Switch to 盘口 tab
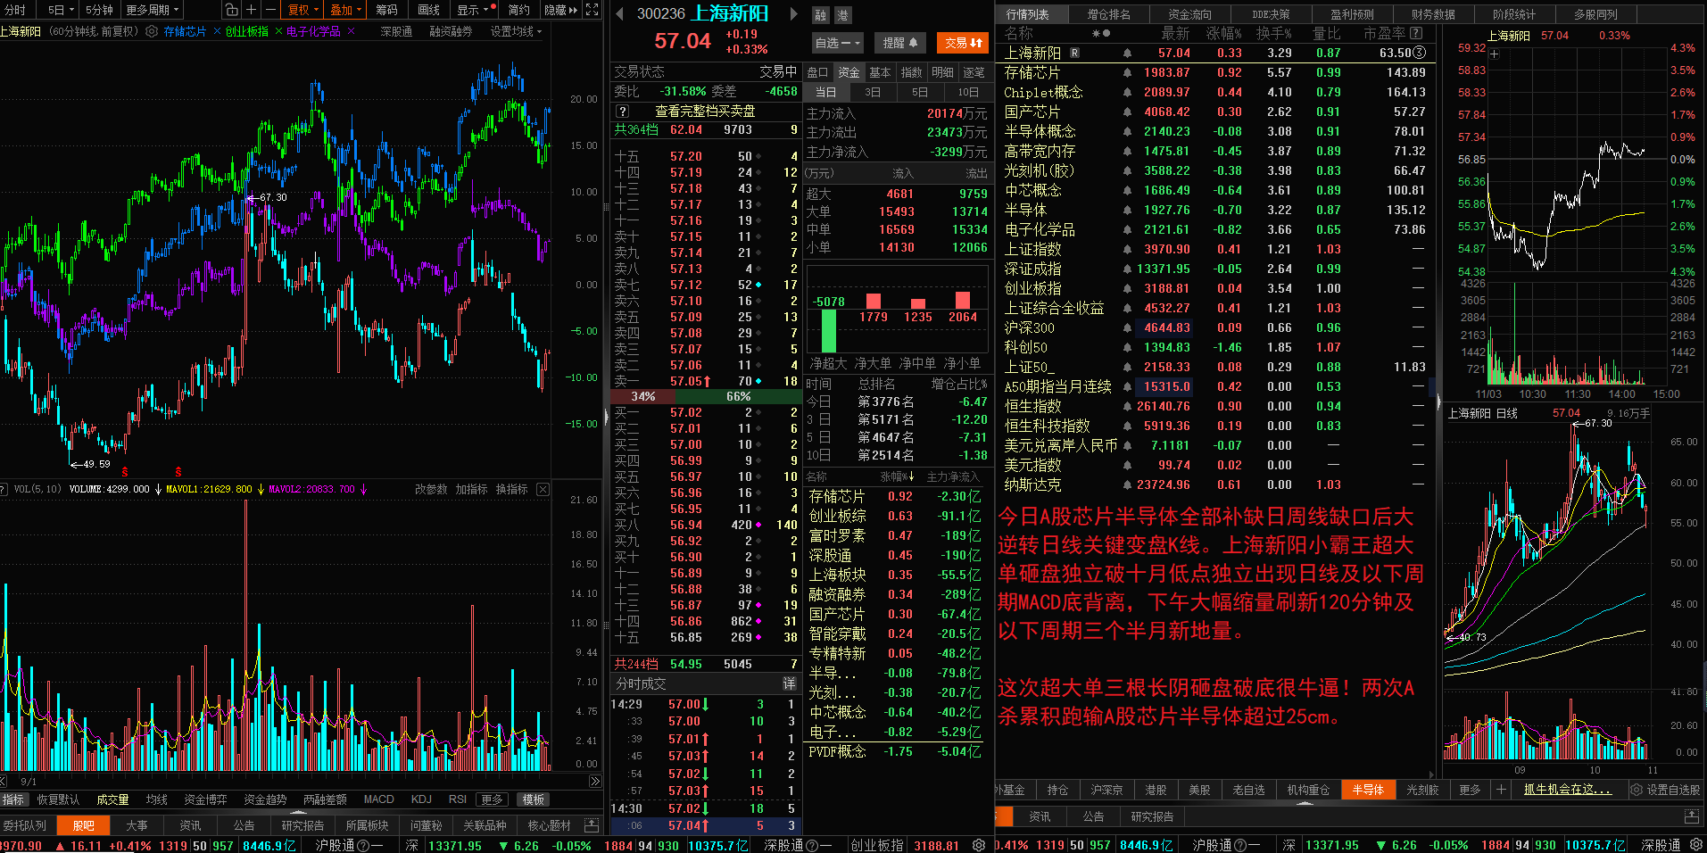This screenshot has width=1707, height=853. tap(818, 72)
